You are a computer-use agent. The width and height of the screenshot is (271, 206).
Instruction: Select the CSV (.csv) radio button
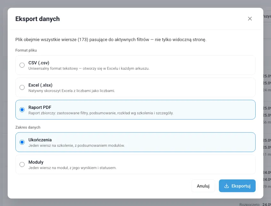coord(22,65)
